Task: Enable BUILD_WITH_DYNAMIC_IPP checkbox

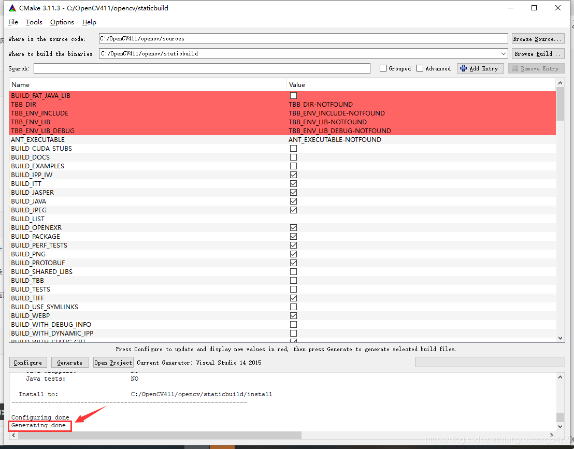Action: [293, 334]
